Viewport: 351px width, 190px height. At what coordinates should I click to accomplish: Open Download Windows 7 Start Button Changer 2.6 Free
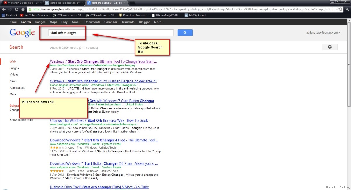click(x=104, y=163)
